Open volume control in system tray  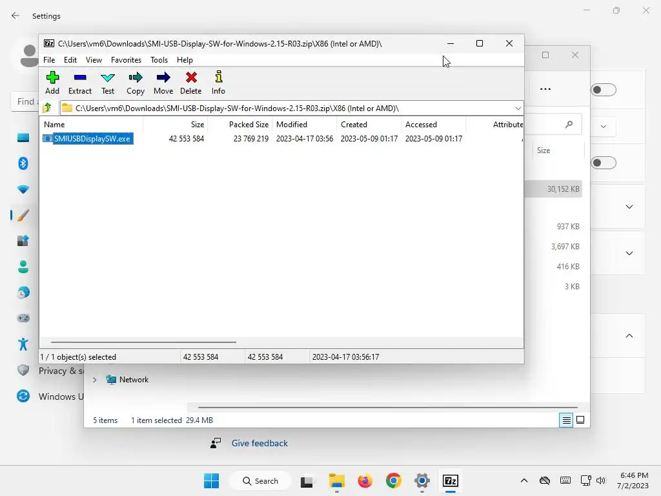(601, 480)
